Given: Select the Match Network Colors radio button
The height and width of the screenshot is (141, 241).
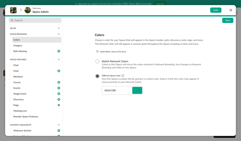Looking at the screenshot, I should (x=97, y=61).
